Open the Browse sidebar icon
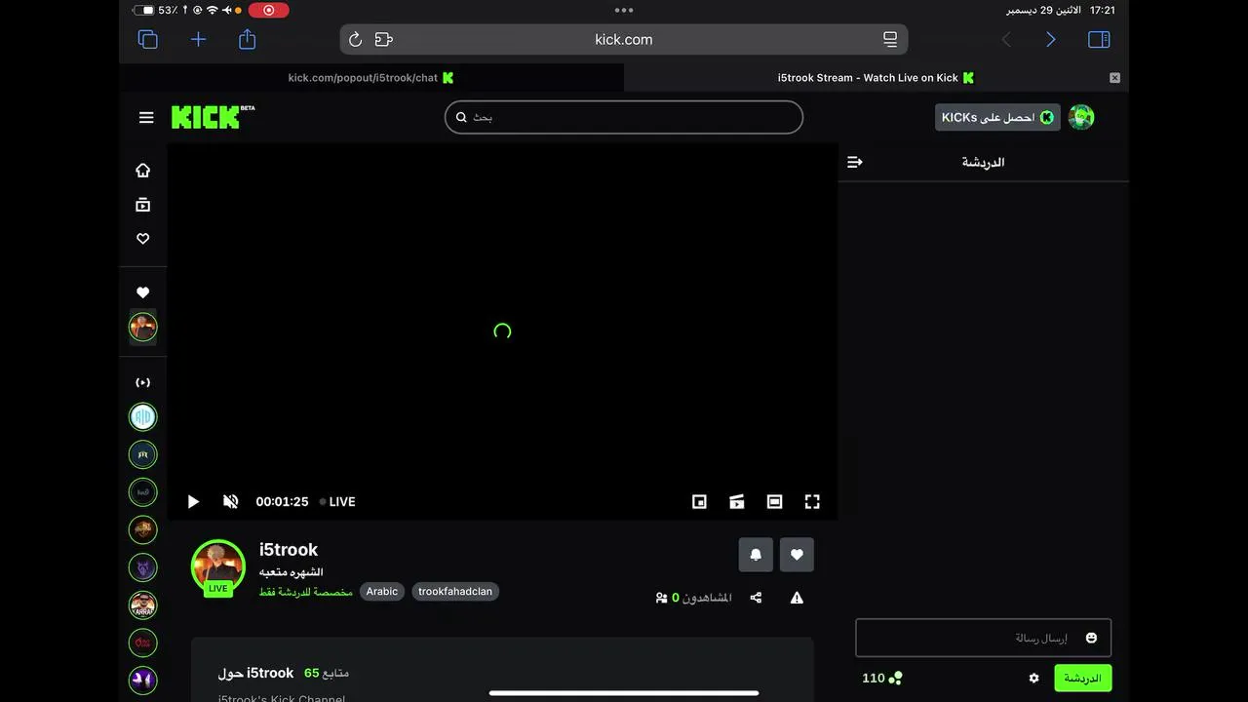This screenshot has width=1248, height=702. [x=143, y=205]
